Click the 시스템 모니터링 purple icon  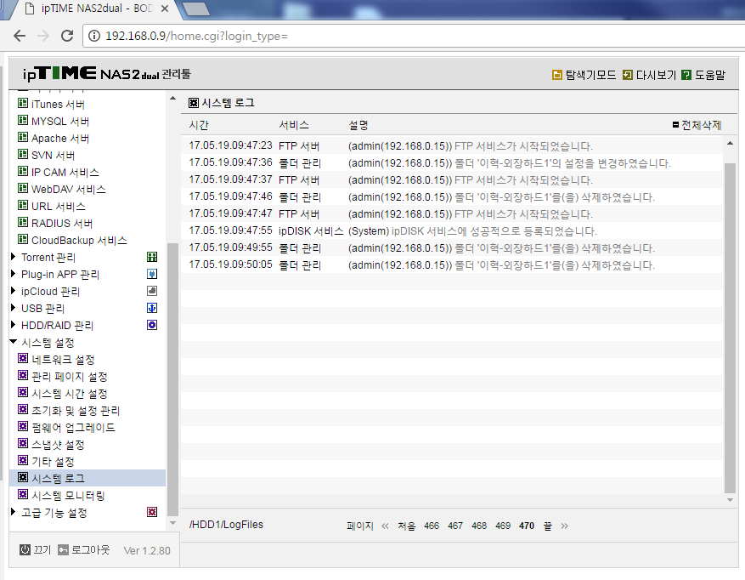click(x=23, y=494)
